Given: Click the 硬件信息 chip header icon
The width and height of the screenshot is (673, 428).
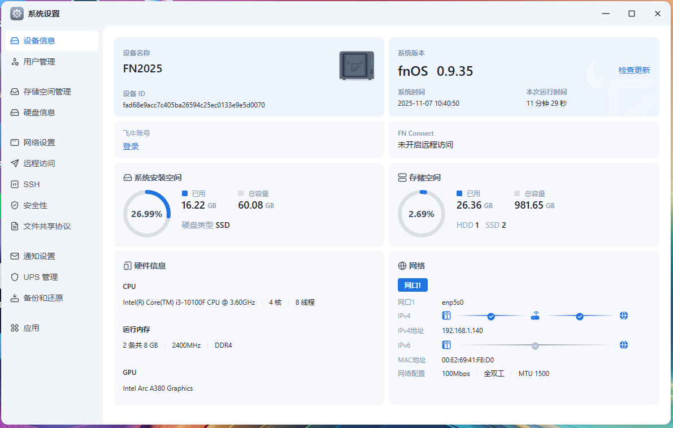Looking at the screenshot, I should point(127,266).
